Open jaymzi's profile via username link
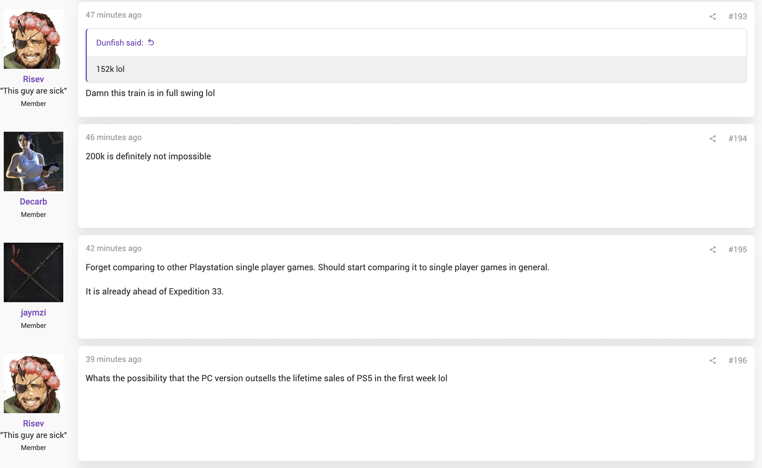This screenshot has width=762, height=468. point(34,312)
